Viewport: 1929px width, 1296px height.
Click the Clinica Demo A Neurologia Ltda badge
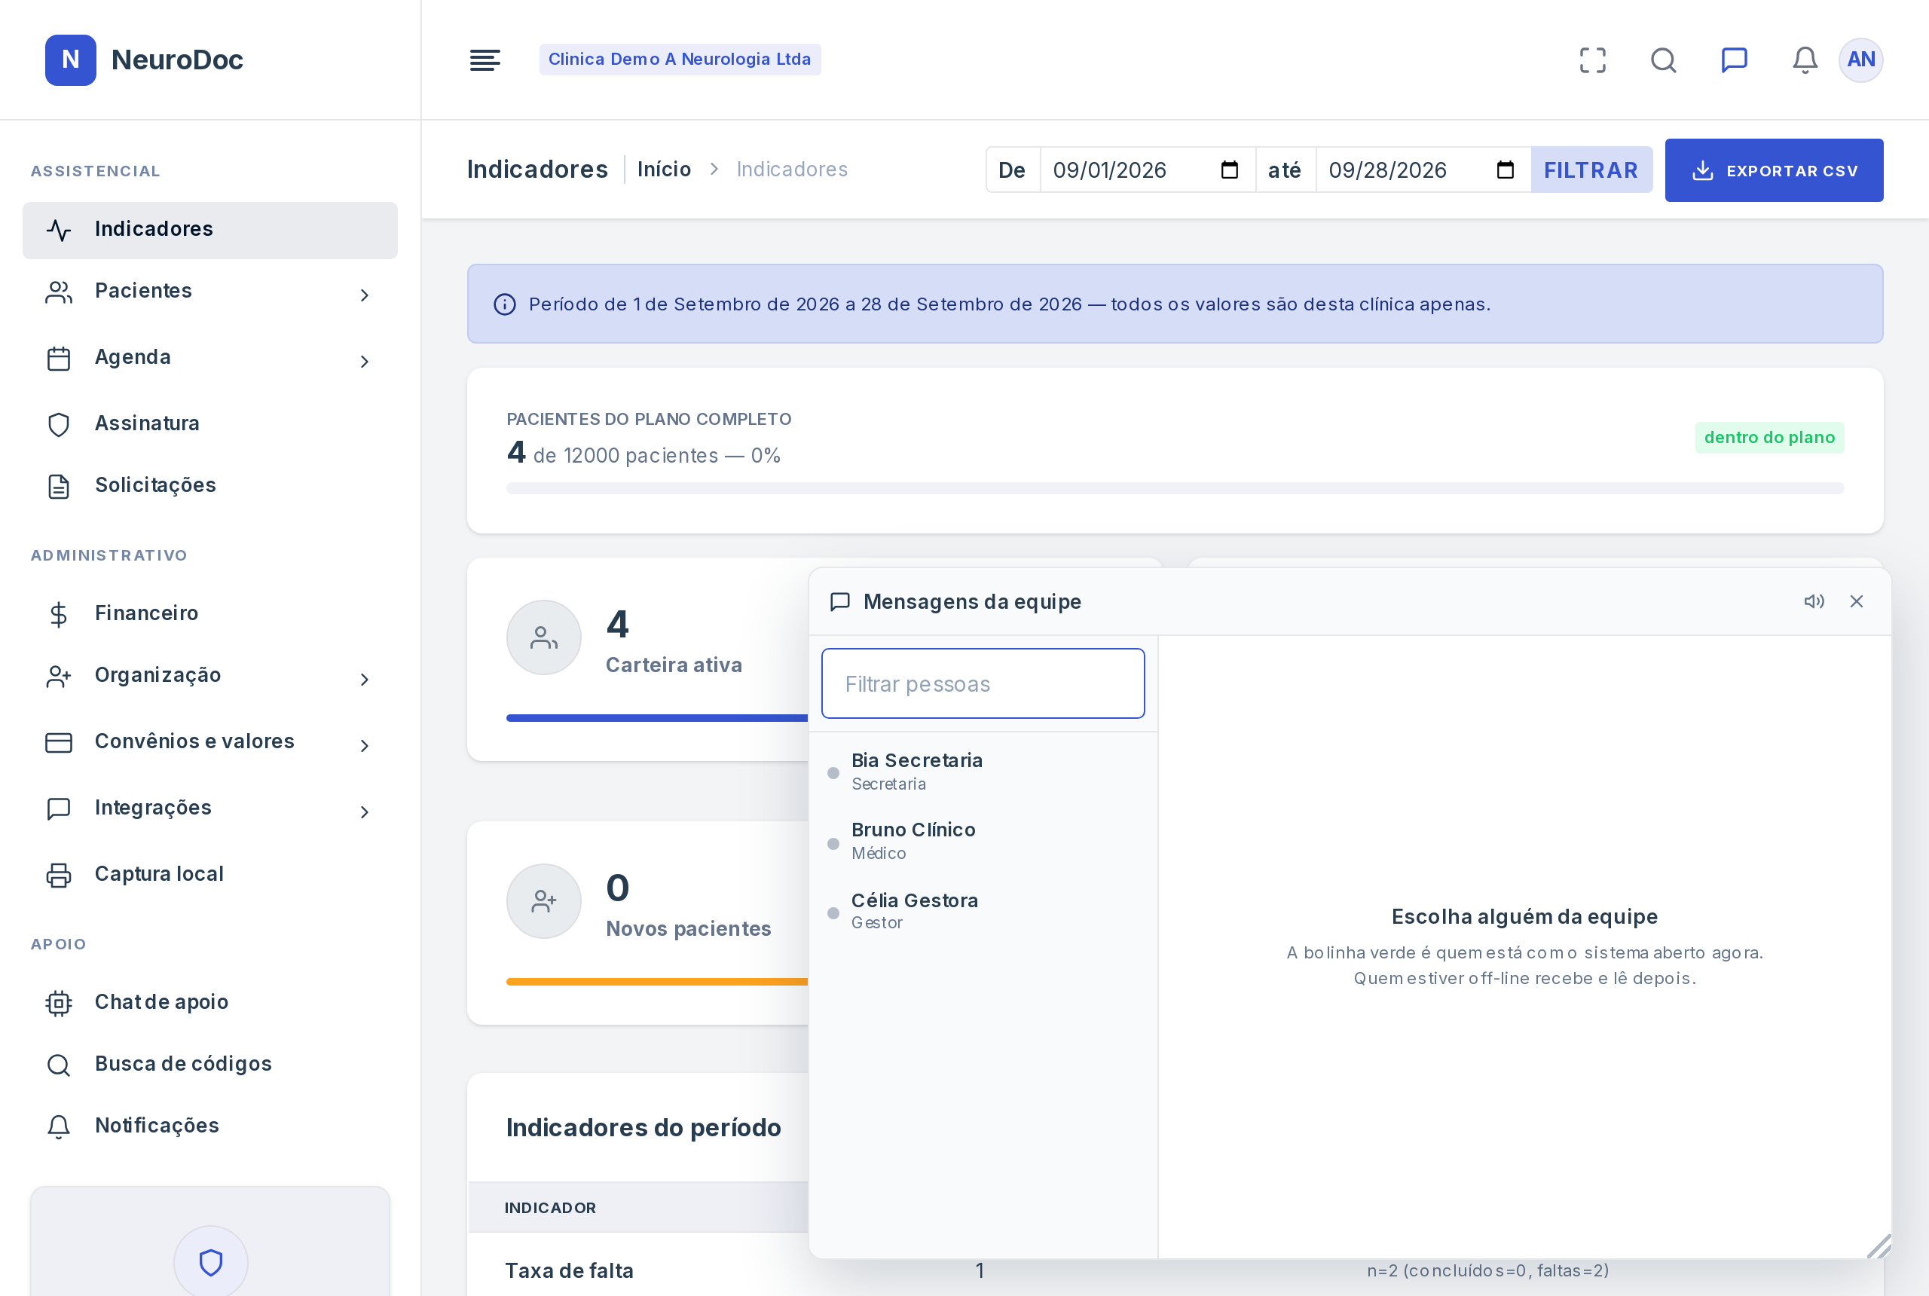680,60
